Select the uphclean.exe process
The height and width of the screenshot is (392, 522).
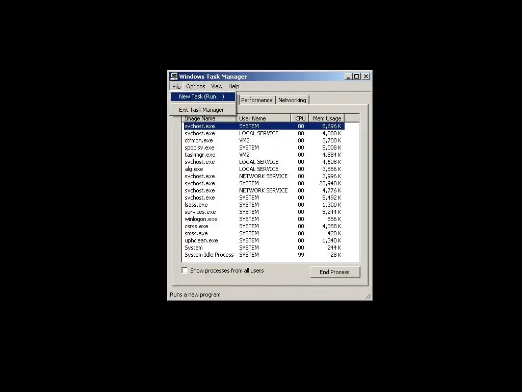pyautogui.click(x=264, y=241)
